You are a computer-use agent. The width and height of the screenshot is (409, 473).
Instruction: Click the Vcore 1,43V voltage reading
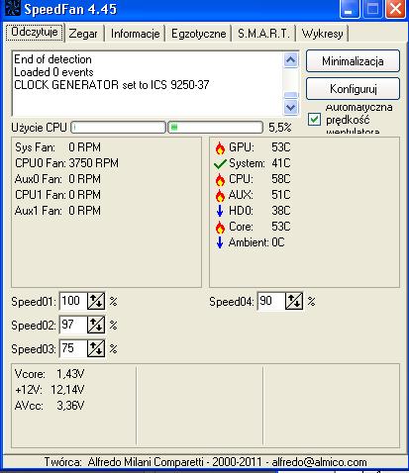click(50, 374)
